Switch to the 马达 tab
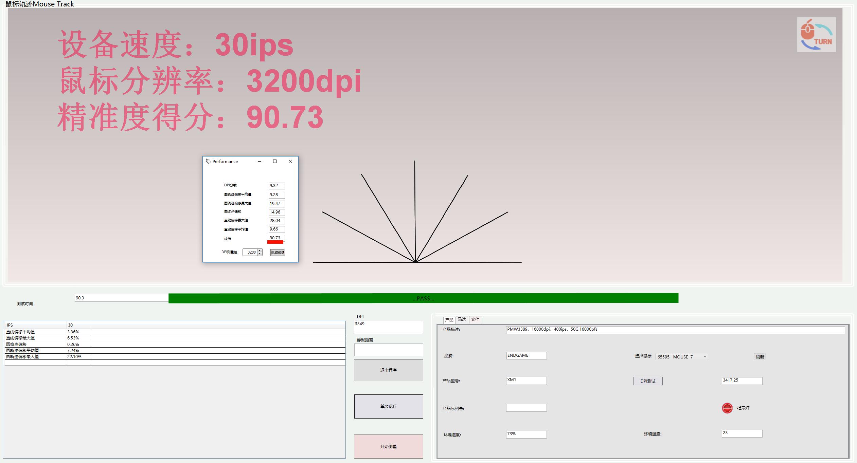Viewport: 857px width, 463px height. (x=462, y=319)
